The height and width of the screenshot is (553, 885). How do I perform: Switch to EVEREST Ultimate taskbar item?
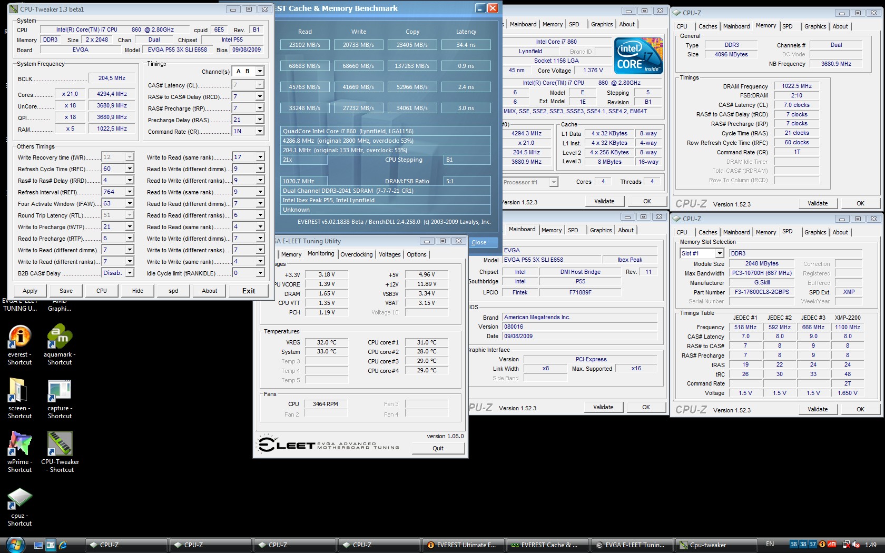tap(463, 545)
